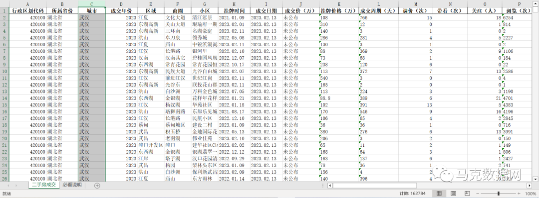Click the 带看（次） header cell
Viewport: 539px width, 198px height.
pyautogui.click(x=450, y=10)
